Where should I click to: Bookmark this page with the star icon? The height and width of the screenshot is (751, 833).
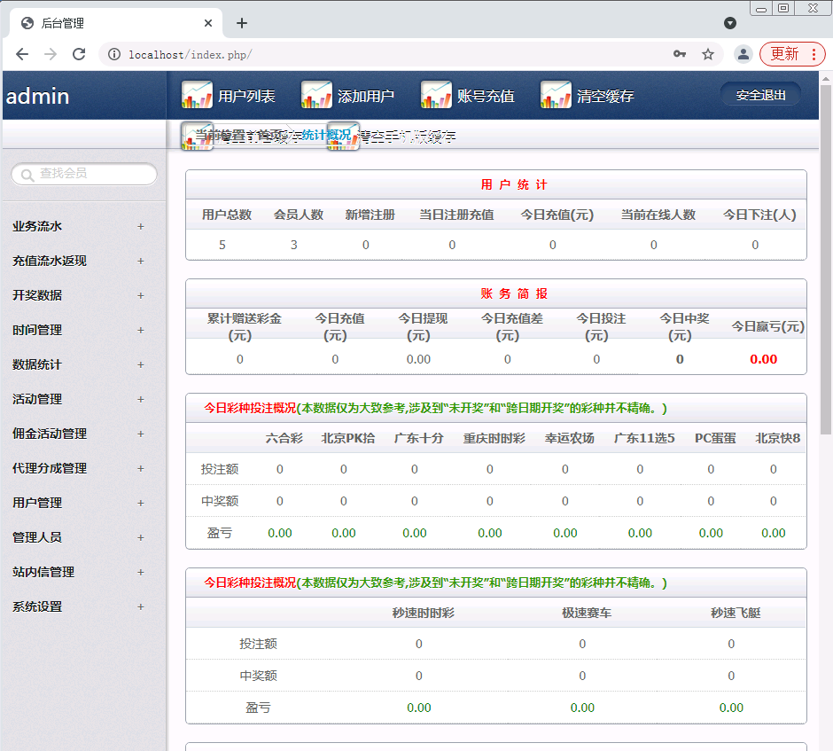tap(708, 54)
